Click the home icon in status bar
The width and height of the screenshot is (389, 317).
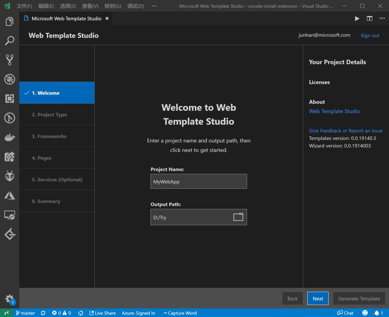point(80,313)
